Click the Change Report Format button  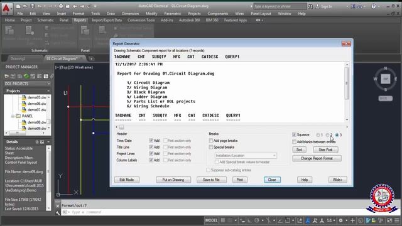(x=317, y=158)
